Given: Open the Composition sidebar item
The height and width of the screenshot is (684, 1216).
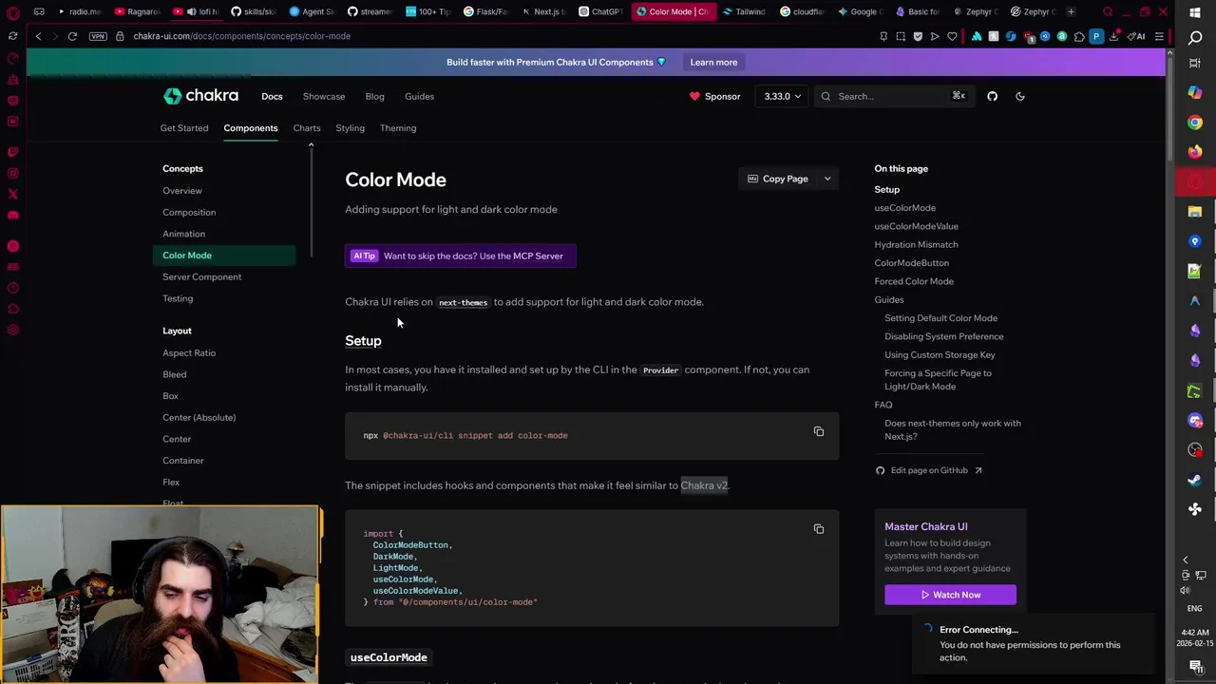Looking at the screenshot, I should [189, 213].
